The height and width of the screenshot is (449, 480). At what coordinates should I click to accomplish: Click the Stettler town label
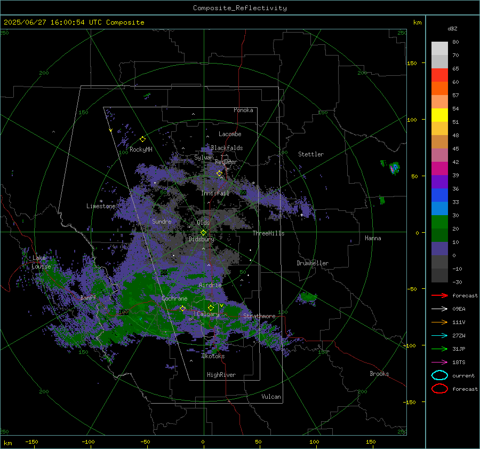point(311,154)
